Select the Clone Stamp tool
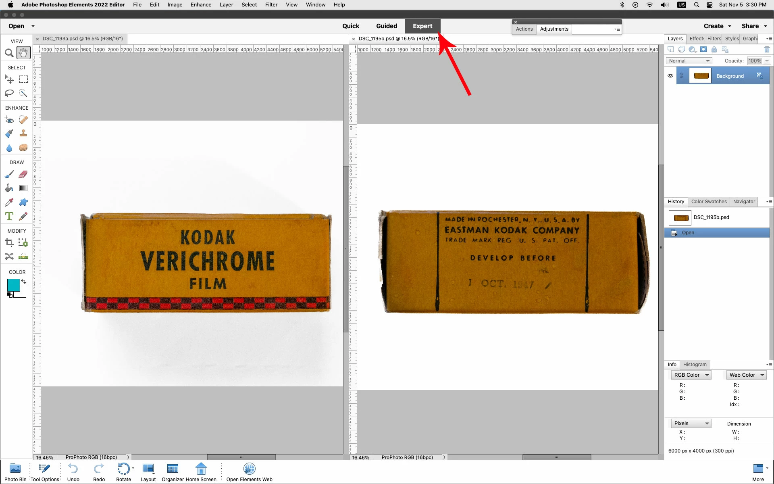Screen dimensions: 774x484 [23, 134]
